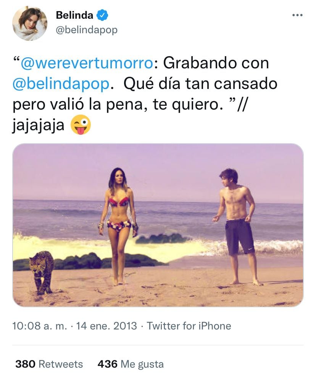Image resolution: width=316 pixels, height=381 pixels.
Task: Open the Twitter for iPhone source link
Action: [x=189, y=326]
